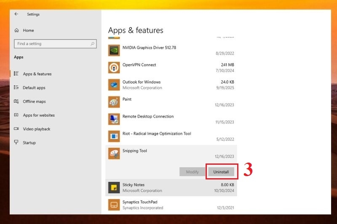Screen dimensions: 337x224
Task: Click the Apps section header in sidebar
Action: click(19, 57)
